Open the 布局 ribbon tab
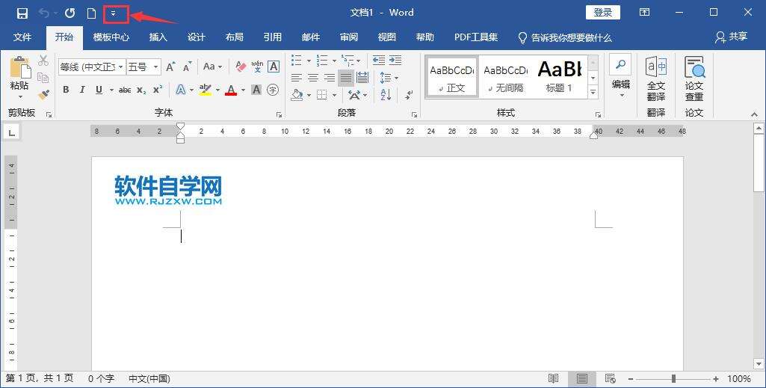 point(234,37)
